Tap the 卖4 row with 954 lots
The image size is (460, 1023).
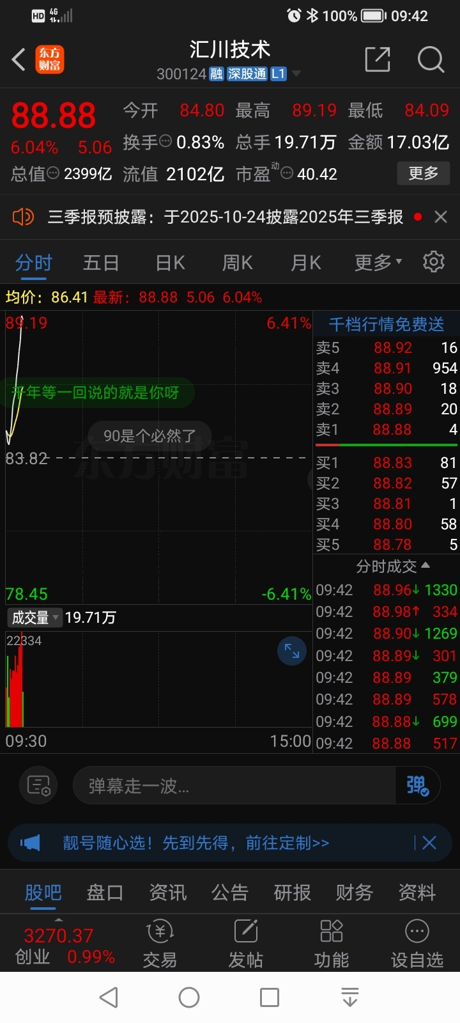pos(387,368)
